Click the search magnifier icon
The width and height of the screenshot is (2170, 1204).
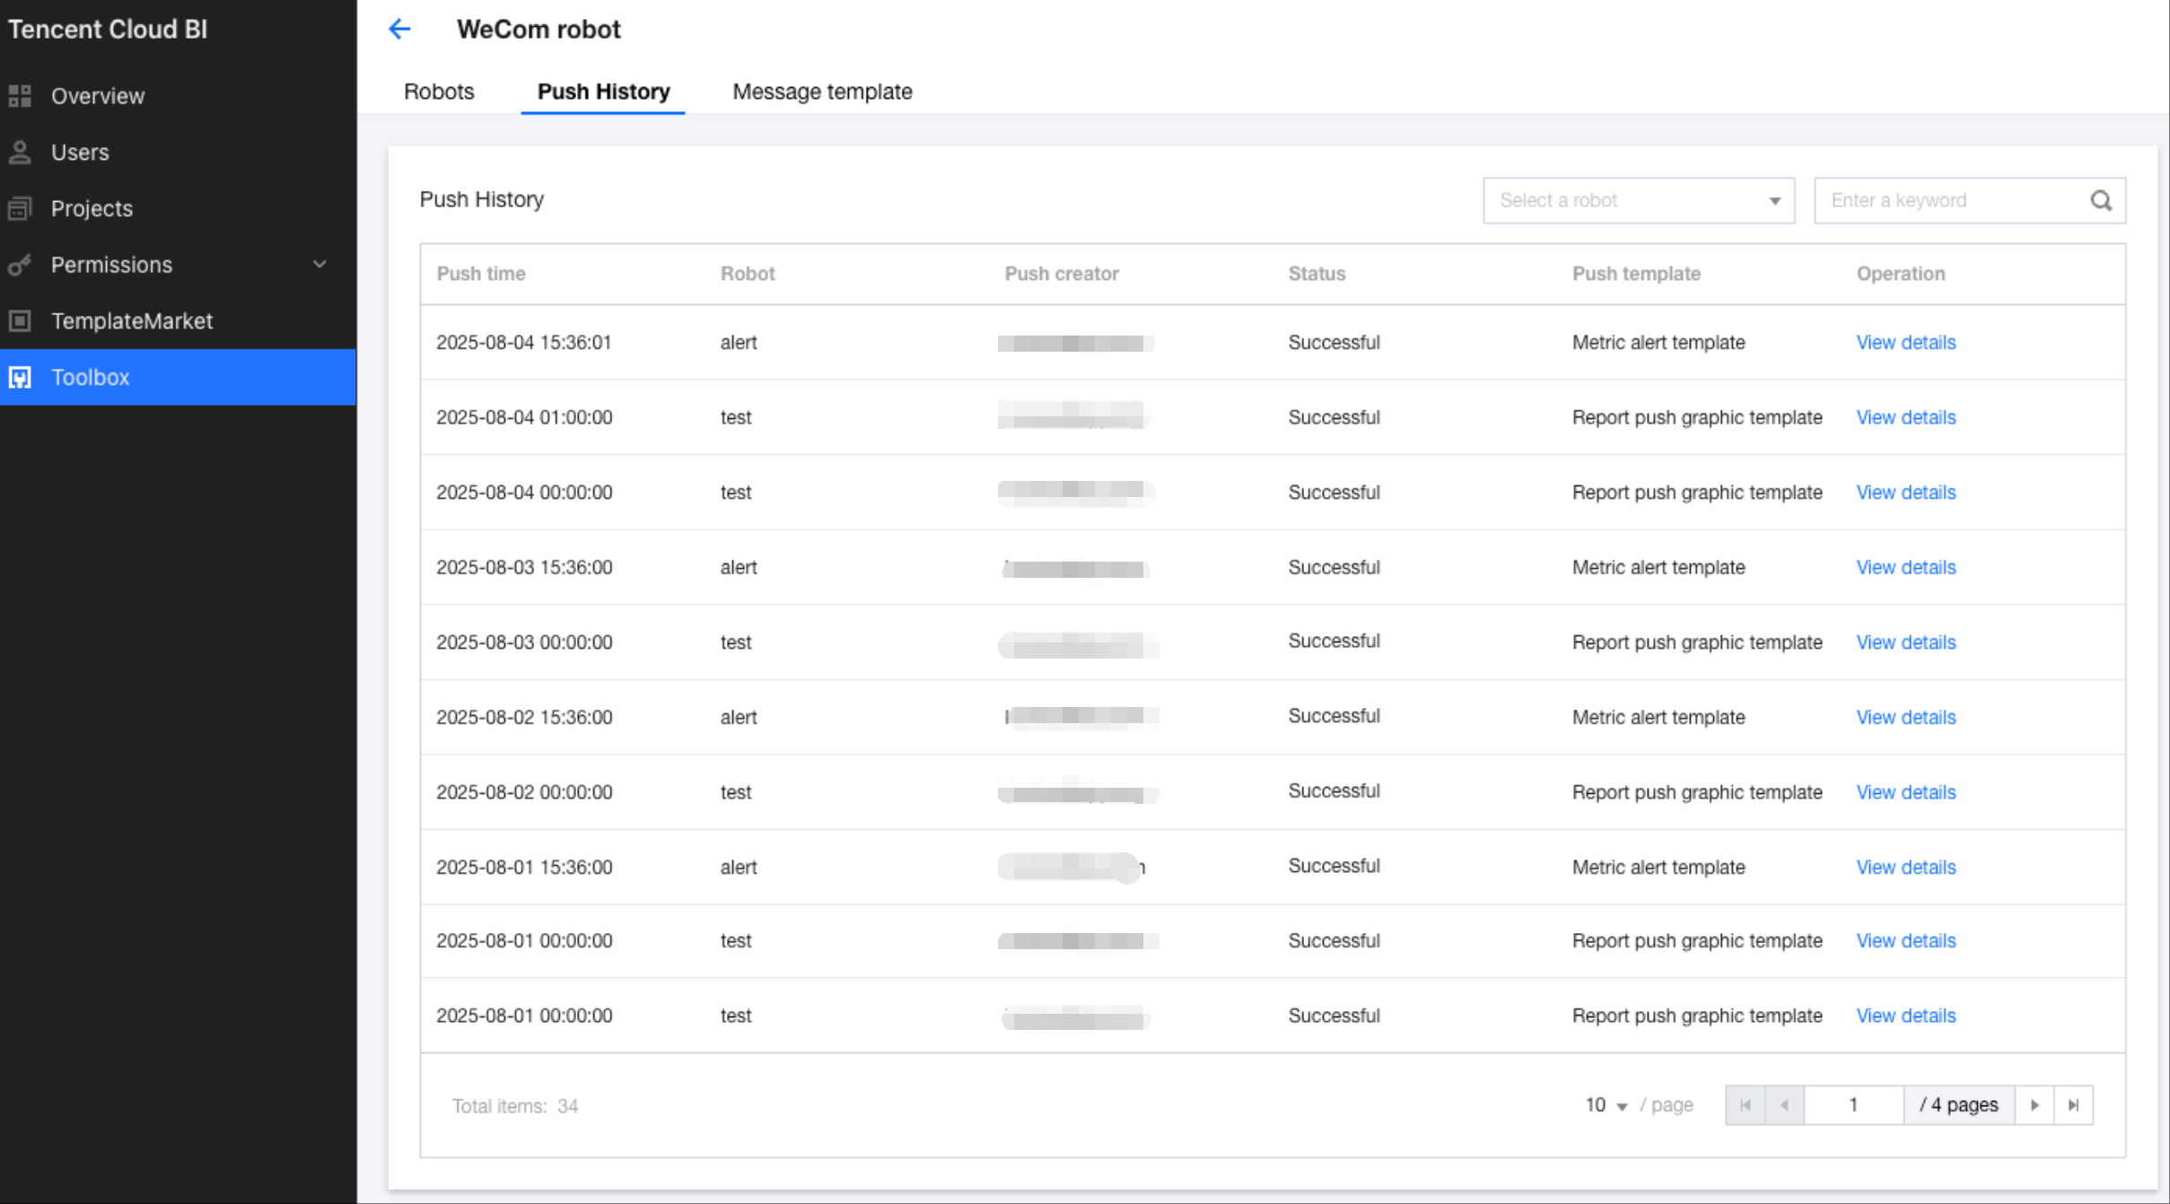click(2101, 201)
